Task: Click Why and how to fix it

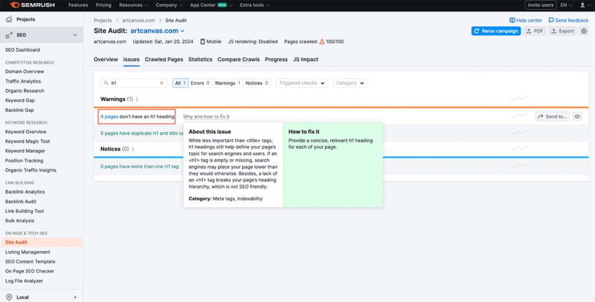Action: click(x=206, y=117)
